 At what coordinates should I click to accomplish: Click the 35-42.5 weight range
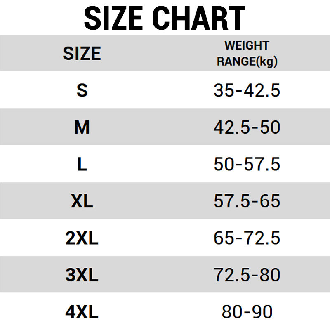click(247, 90)
